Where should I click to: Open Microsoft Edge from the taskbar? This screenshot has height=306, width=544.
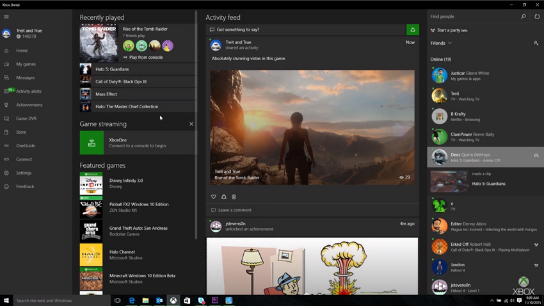click(x=131, y=300)
